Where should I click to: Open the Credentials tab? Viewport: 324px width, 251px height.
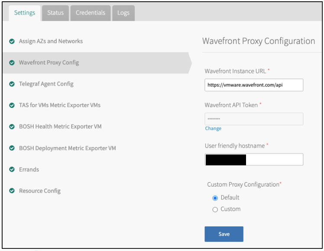click(x=90, y=13)
